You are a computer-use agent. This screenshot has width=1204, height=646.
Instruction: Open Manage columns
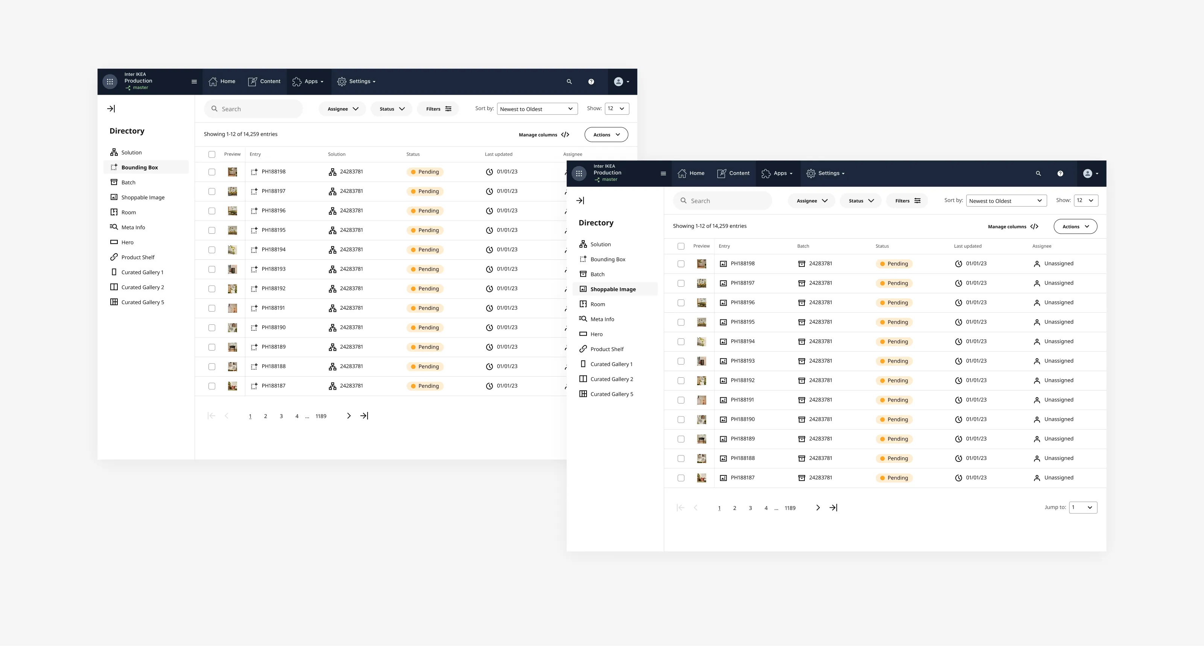(x=1012, y=226)
